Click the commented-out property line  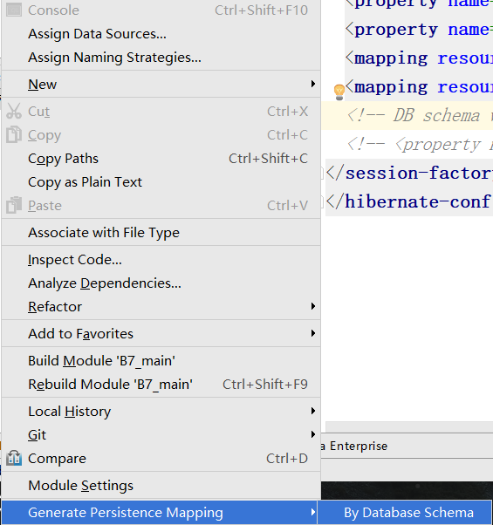tap(420, 144)
